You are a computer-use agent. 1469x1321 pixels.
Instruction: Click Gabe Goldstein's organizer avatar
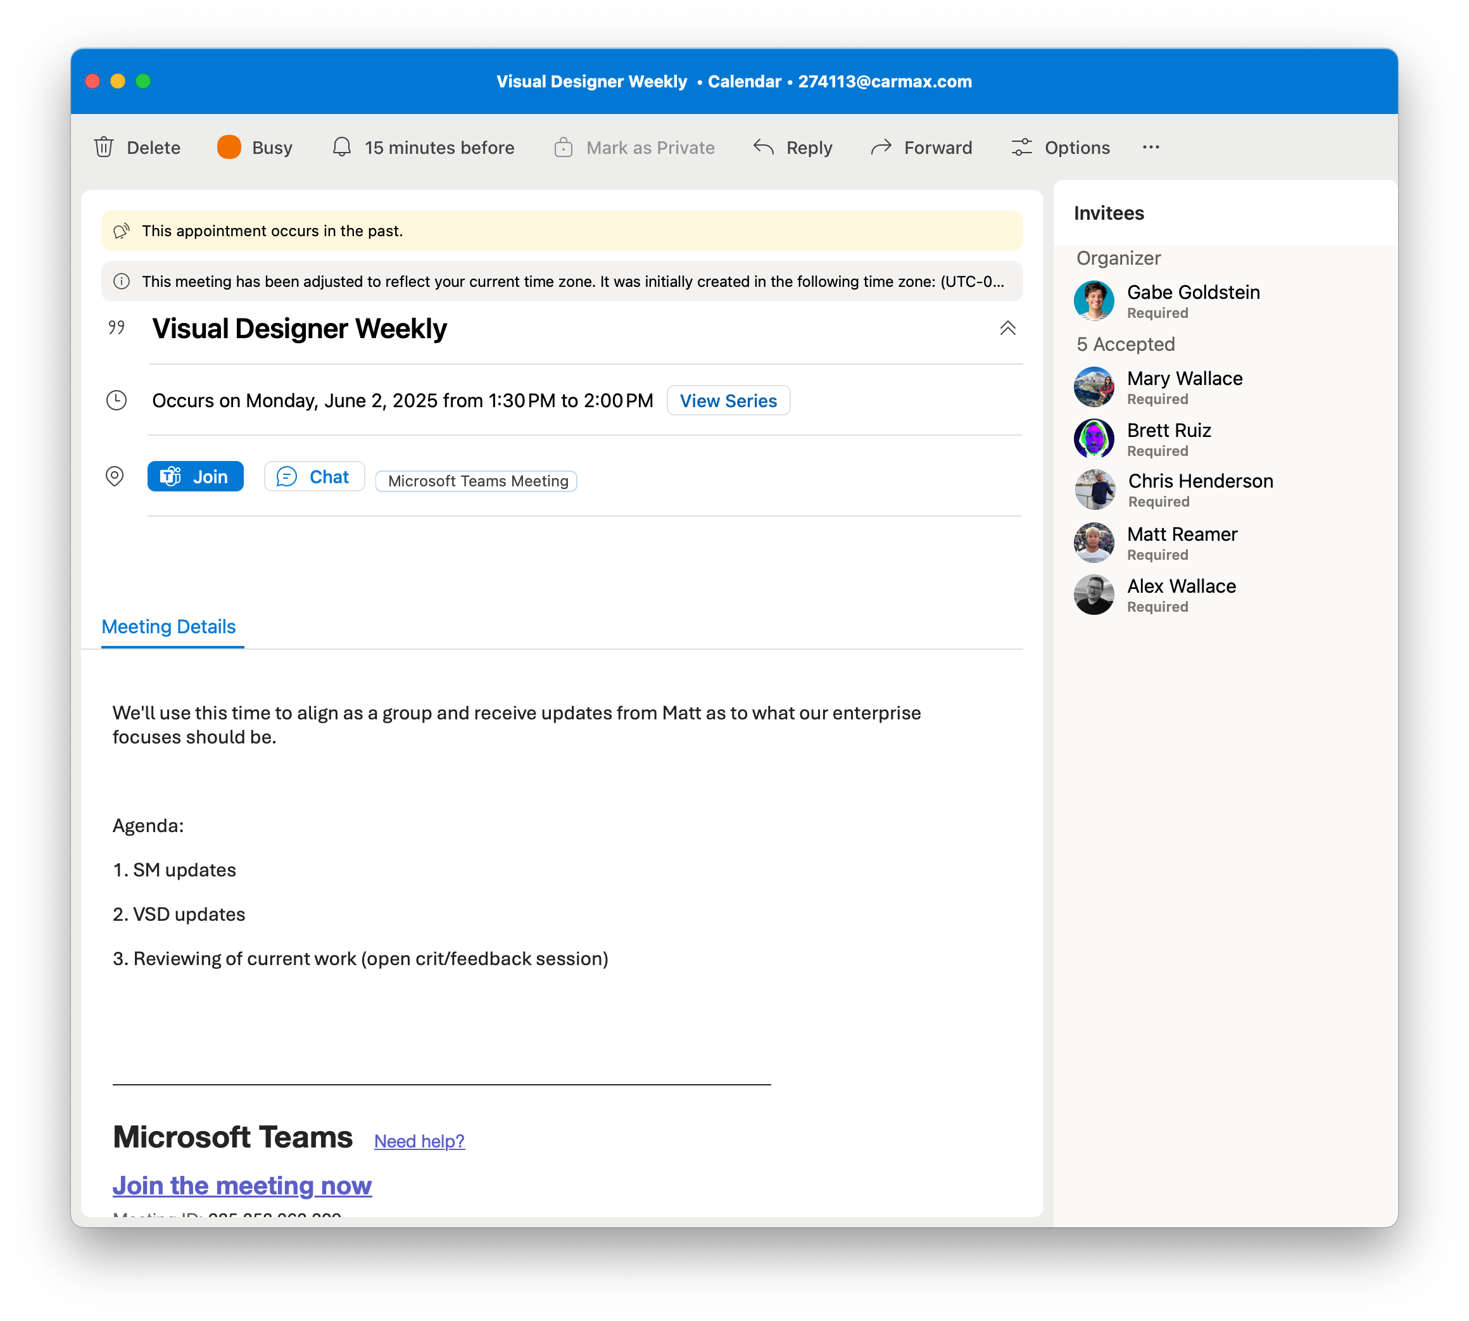(1094, 301)
